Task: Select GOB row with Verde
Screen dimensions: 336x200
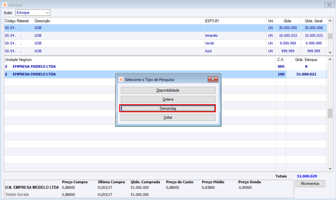Action: [165, 43]
